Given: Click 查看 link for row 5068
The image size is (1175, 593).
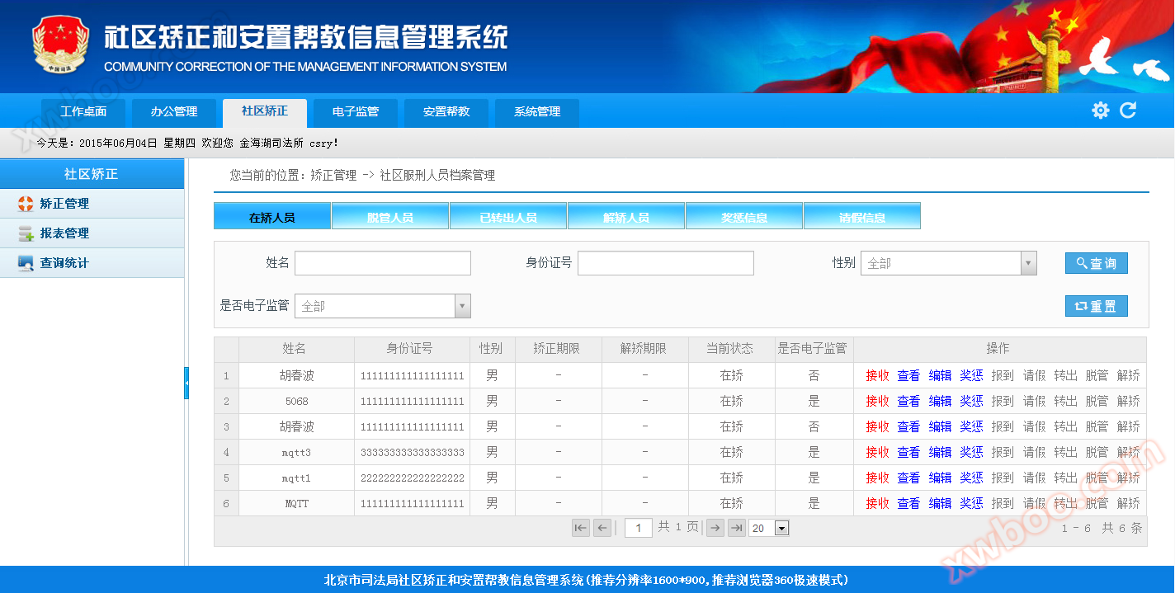Looking at the screenshot, I should [x=908, y=402].
